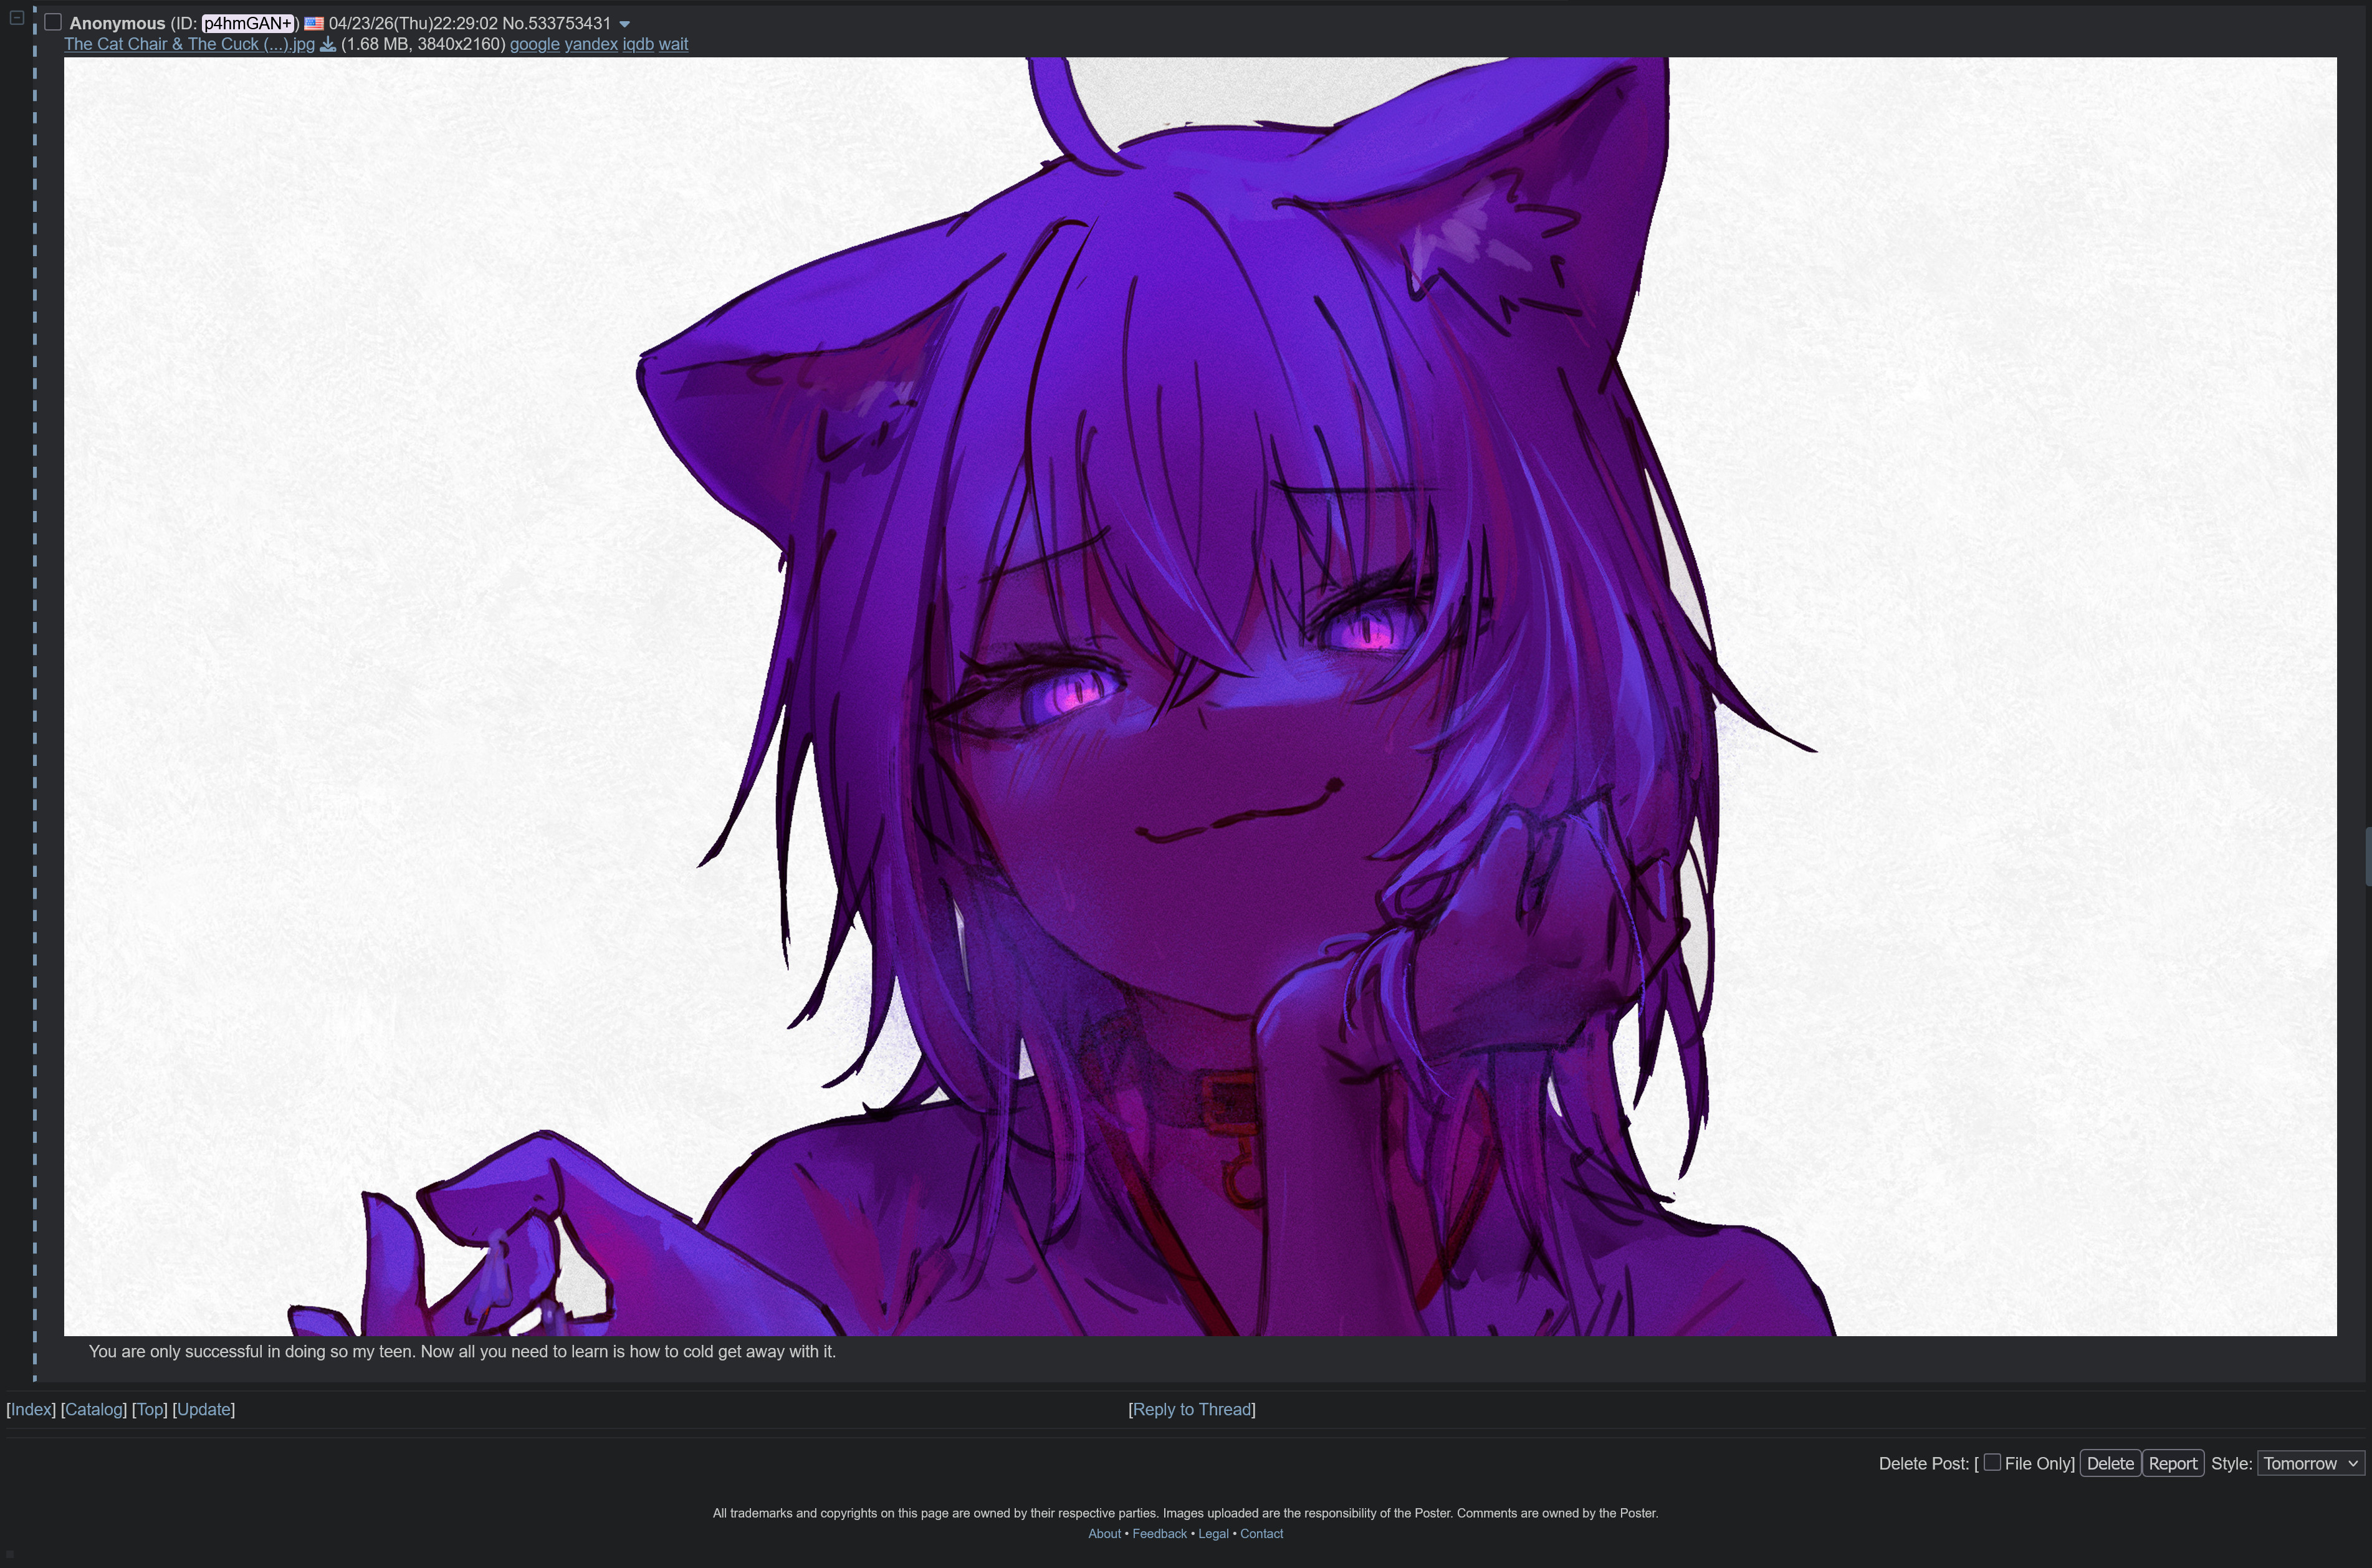The height and width of the screenshot is (1568, 2372).
Task: Open the Catalog navigation link
Action: pos(94,1409)
